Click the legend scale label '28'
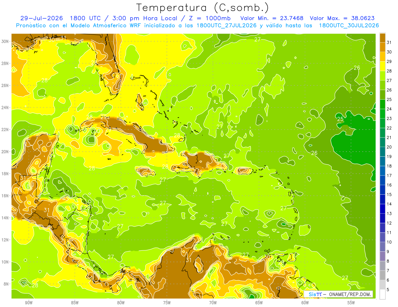 click(389, 71)
